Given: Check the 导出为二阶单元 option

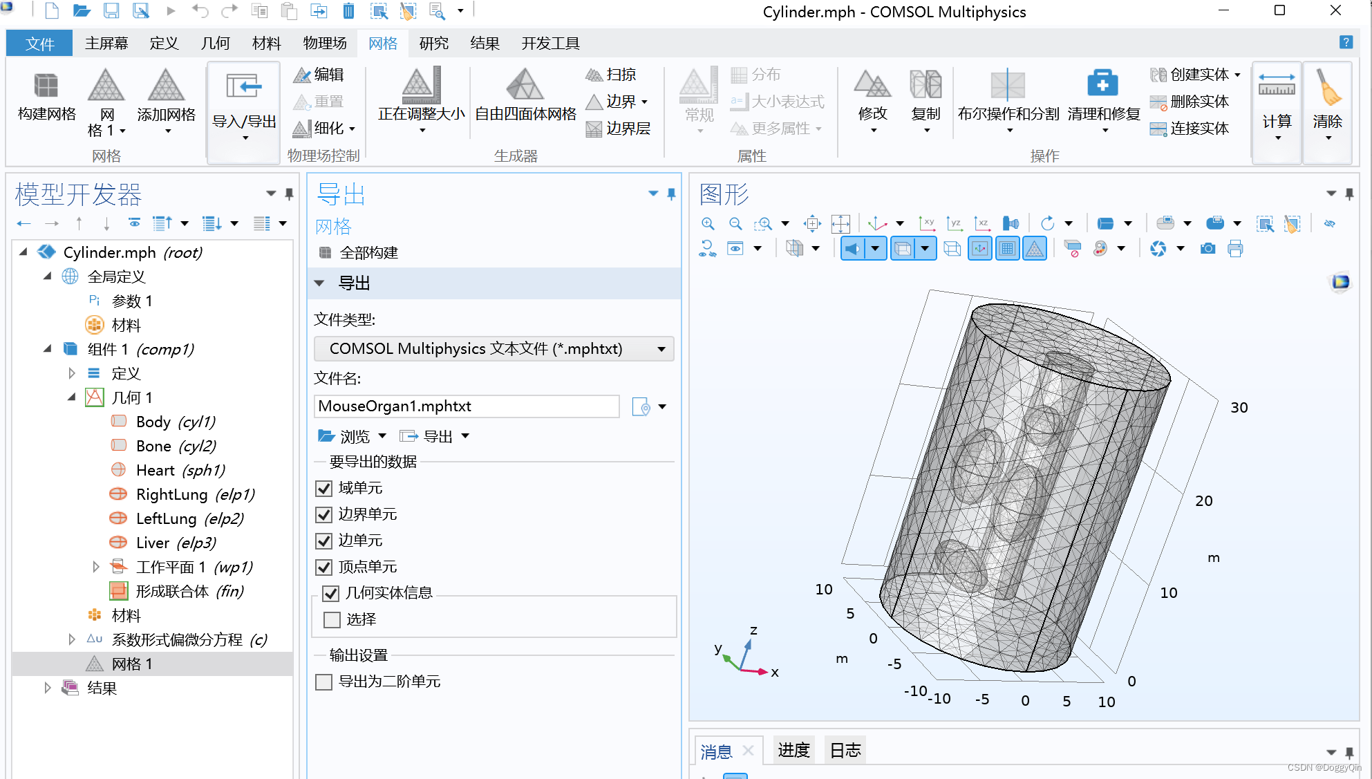Looking at the screenshot, I should tap(323, 682).
